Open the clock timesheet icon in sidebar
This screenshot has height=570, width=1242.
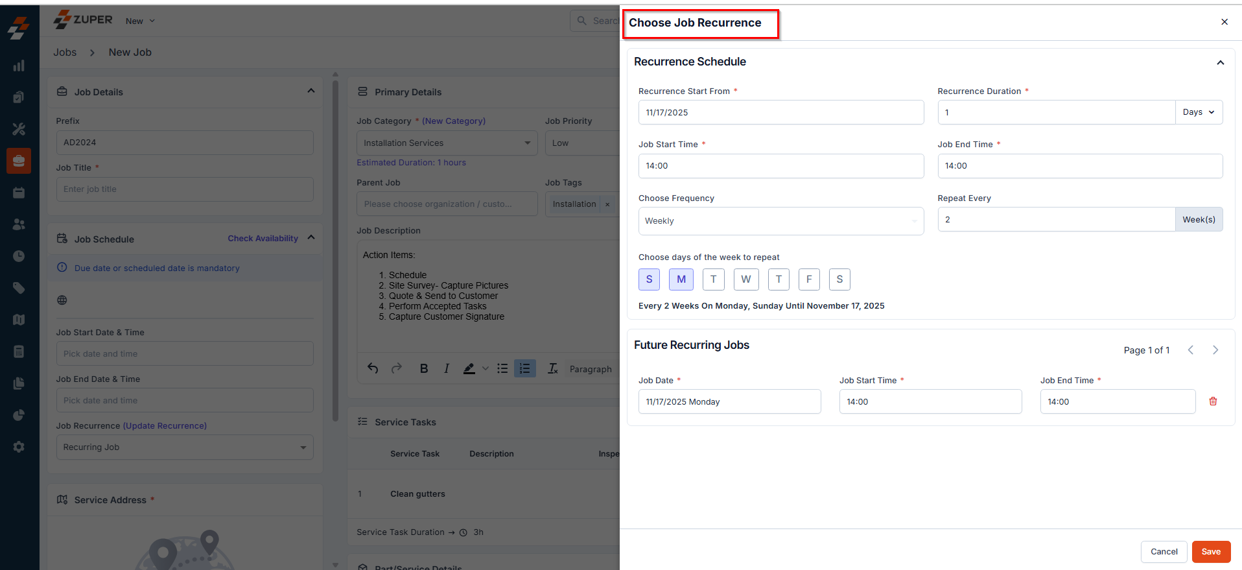(x=19, y=256)
